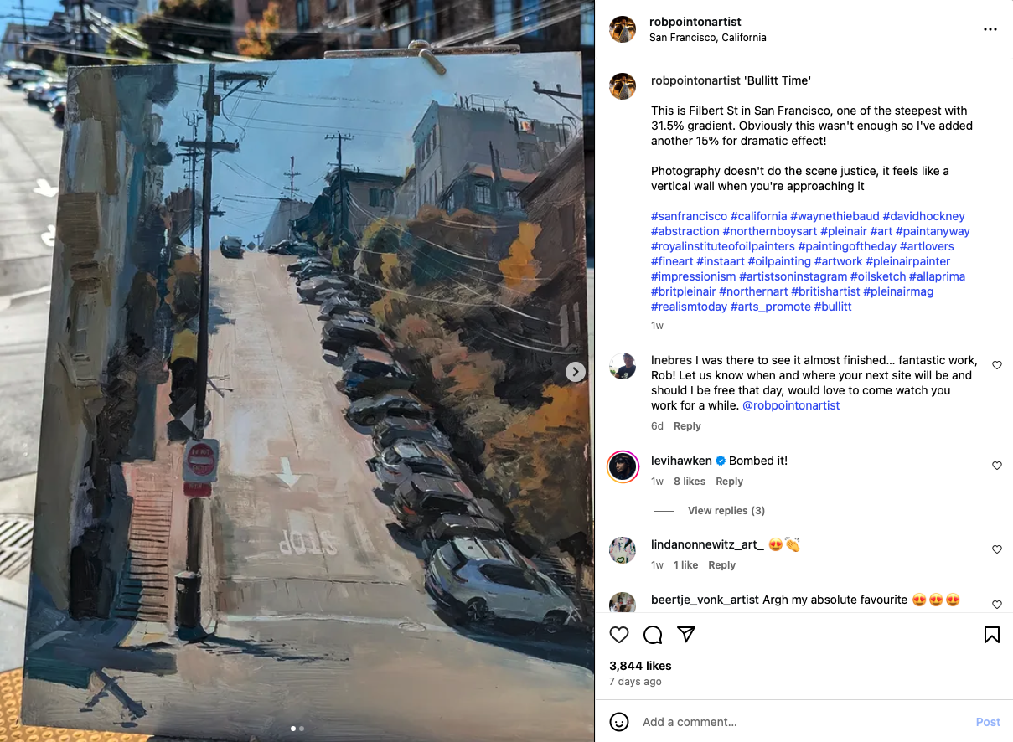Open the #sanfrancisco hashtag
This screenshot has height=742, width=1013.
click(x=689, y=216)
